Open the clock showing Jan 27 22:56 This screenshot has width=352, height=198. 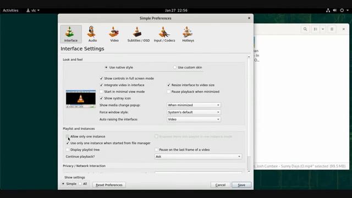click(176, 10)
